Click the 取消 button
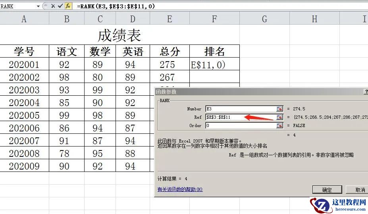 [x=357, y=190]
